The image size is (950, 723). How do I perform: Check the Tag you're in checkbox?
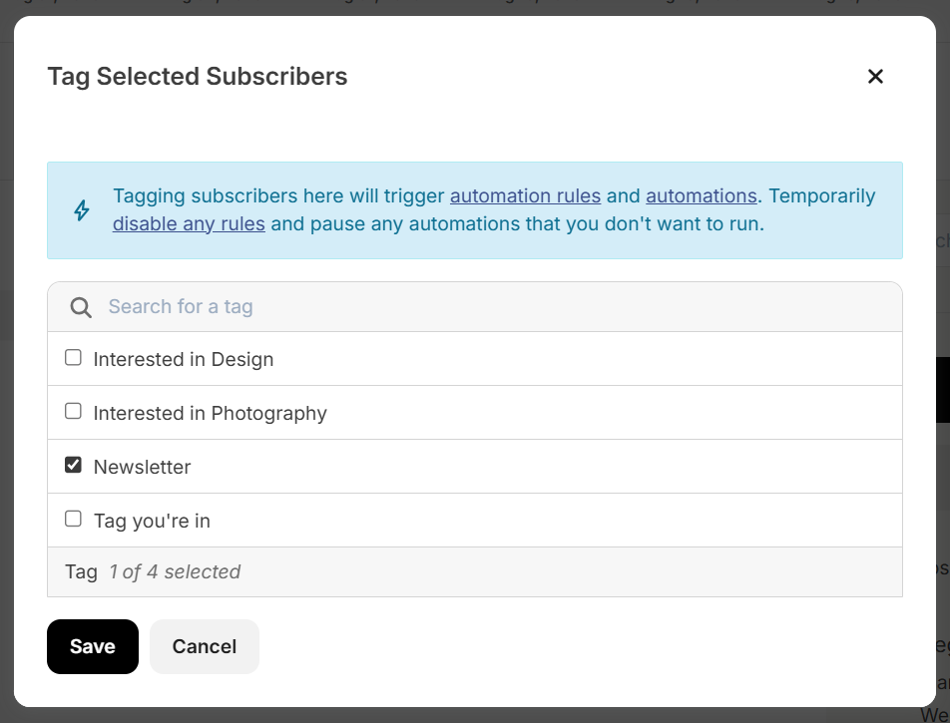(x=73, y=519)
